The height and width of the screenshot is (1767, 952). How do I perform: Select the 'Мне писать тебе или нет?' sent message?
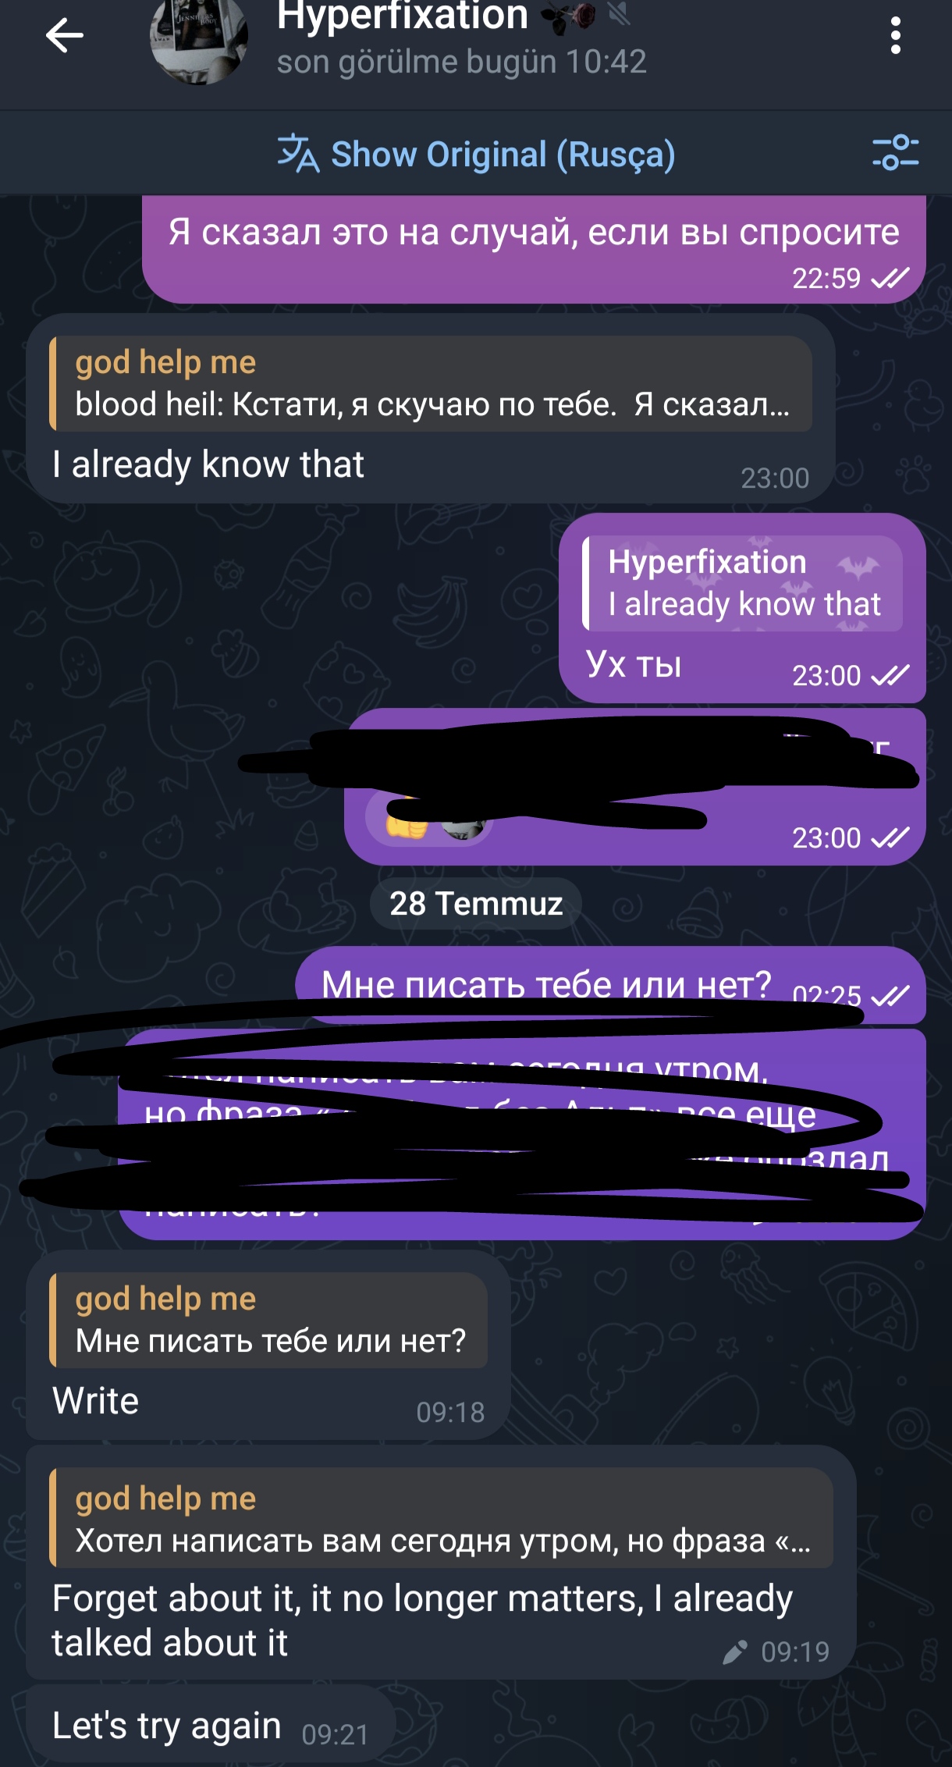click(x=610, y=985)
